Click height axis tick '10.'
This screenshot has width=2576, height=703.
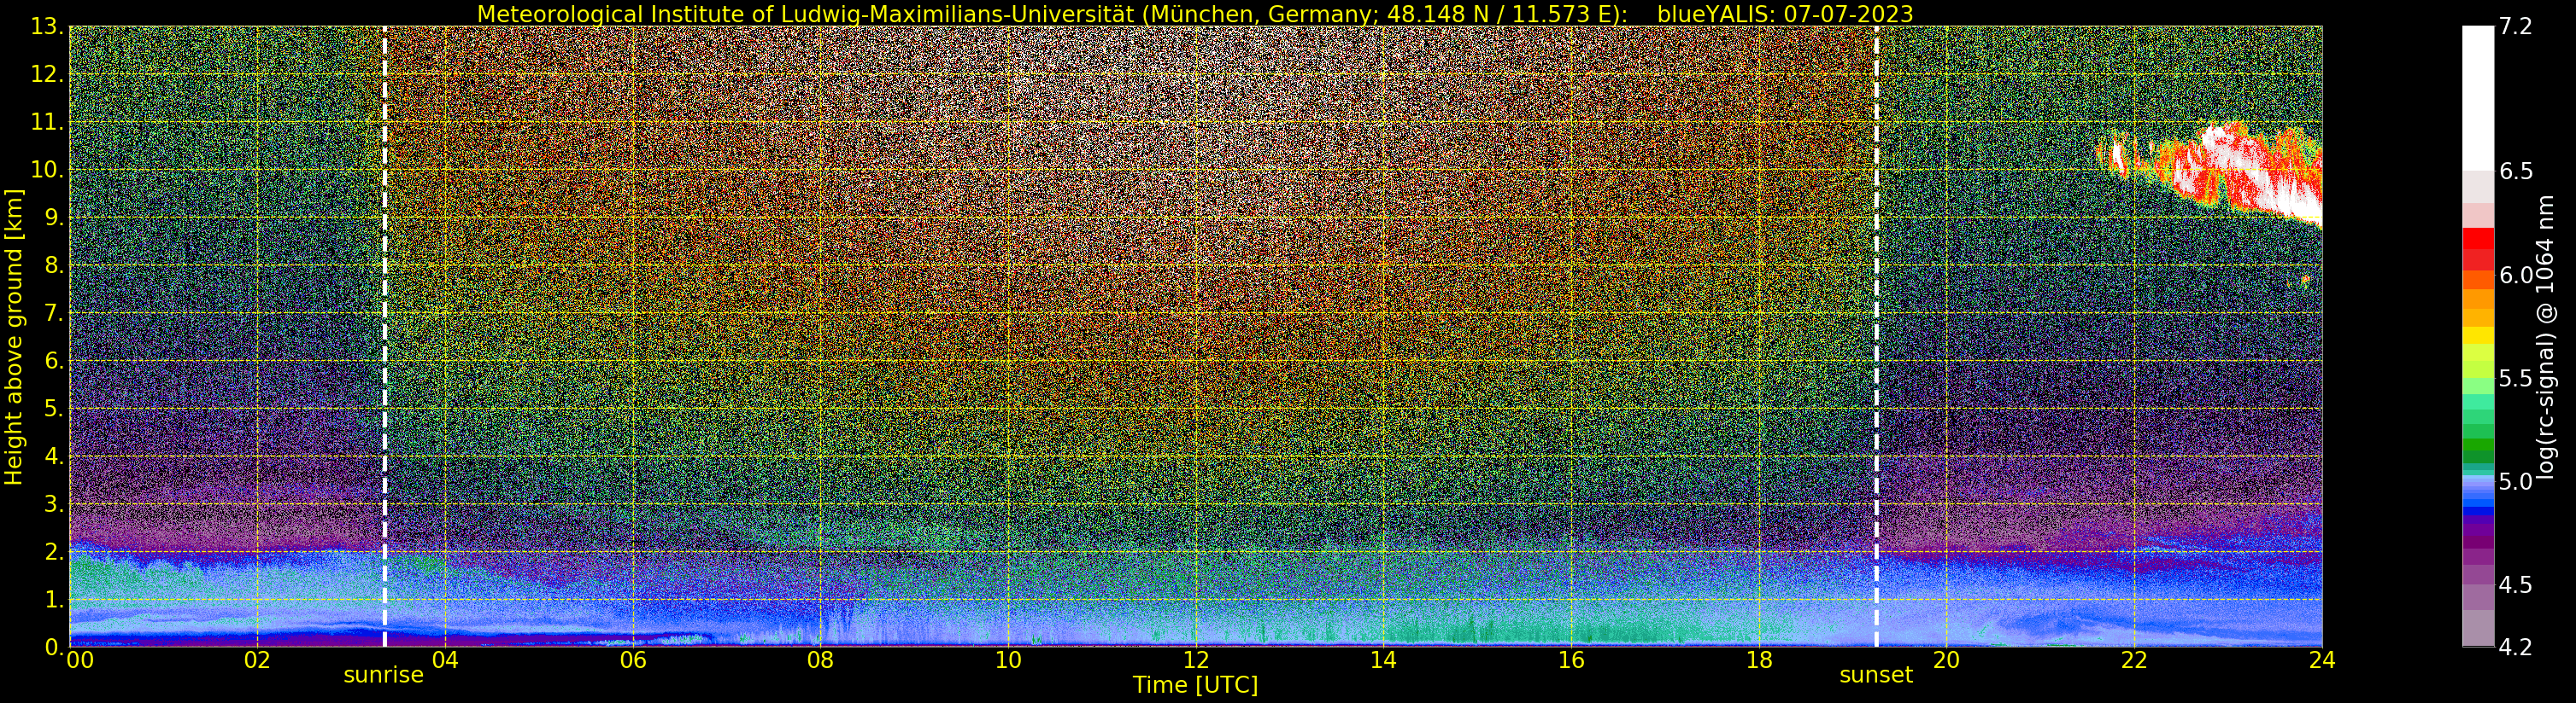(48, 170)
